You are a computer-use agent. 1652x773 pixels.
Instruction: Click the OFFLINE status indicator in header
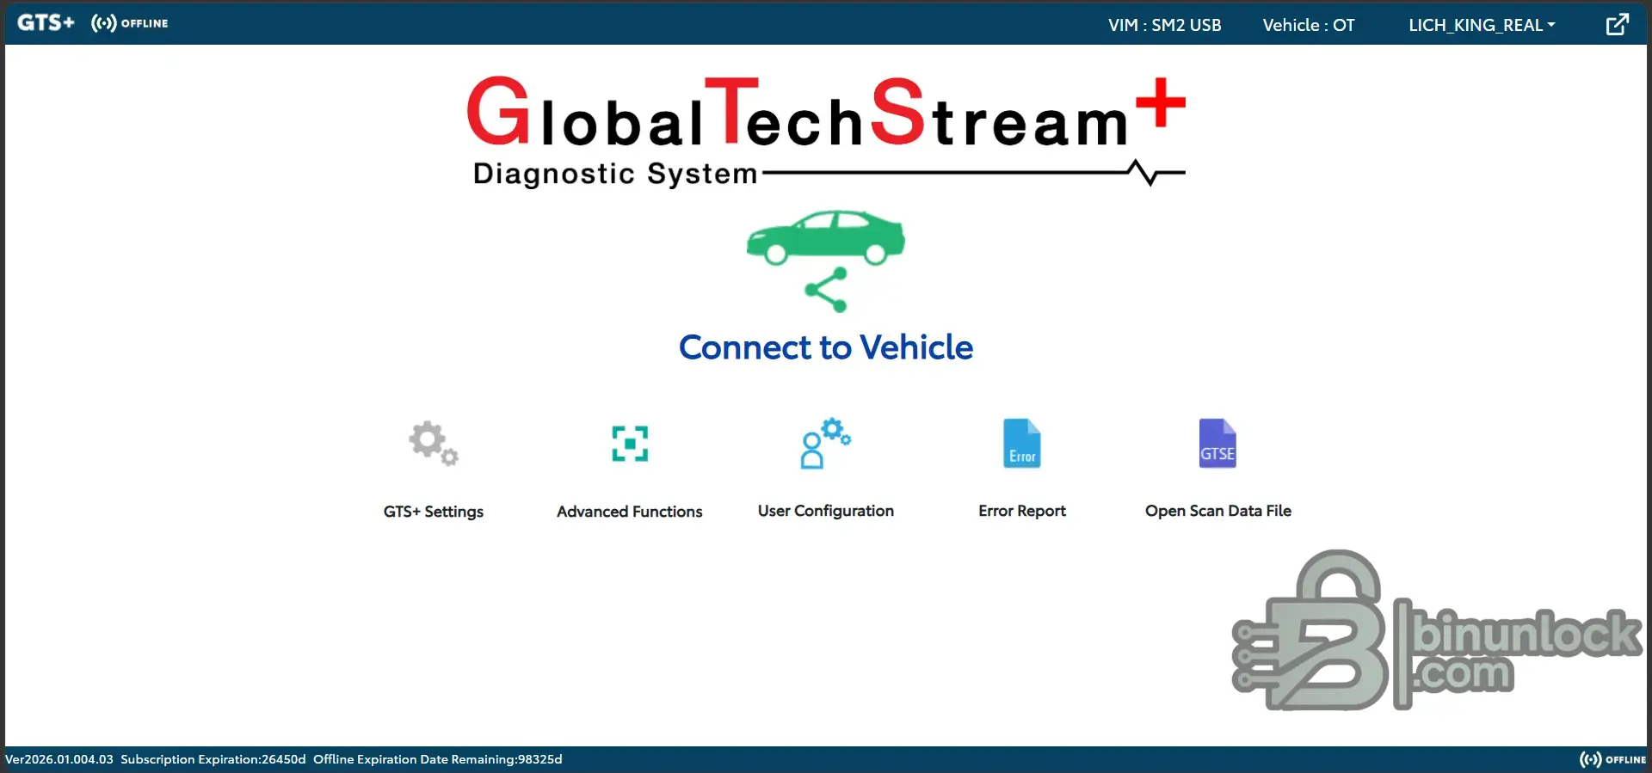point(130,23)
